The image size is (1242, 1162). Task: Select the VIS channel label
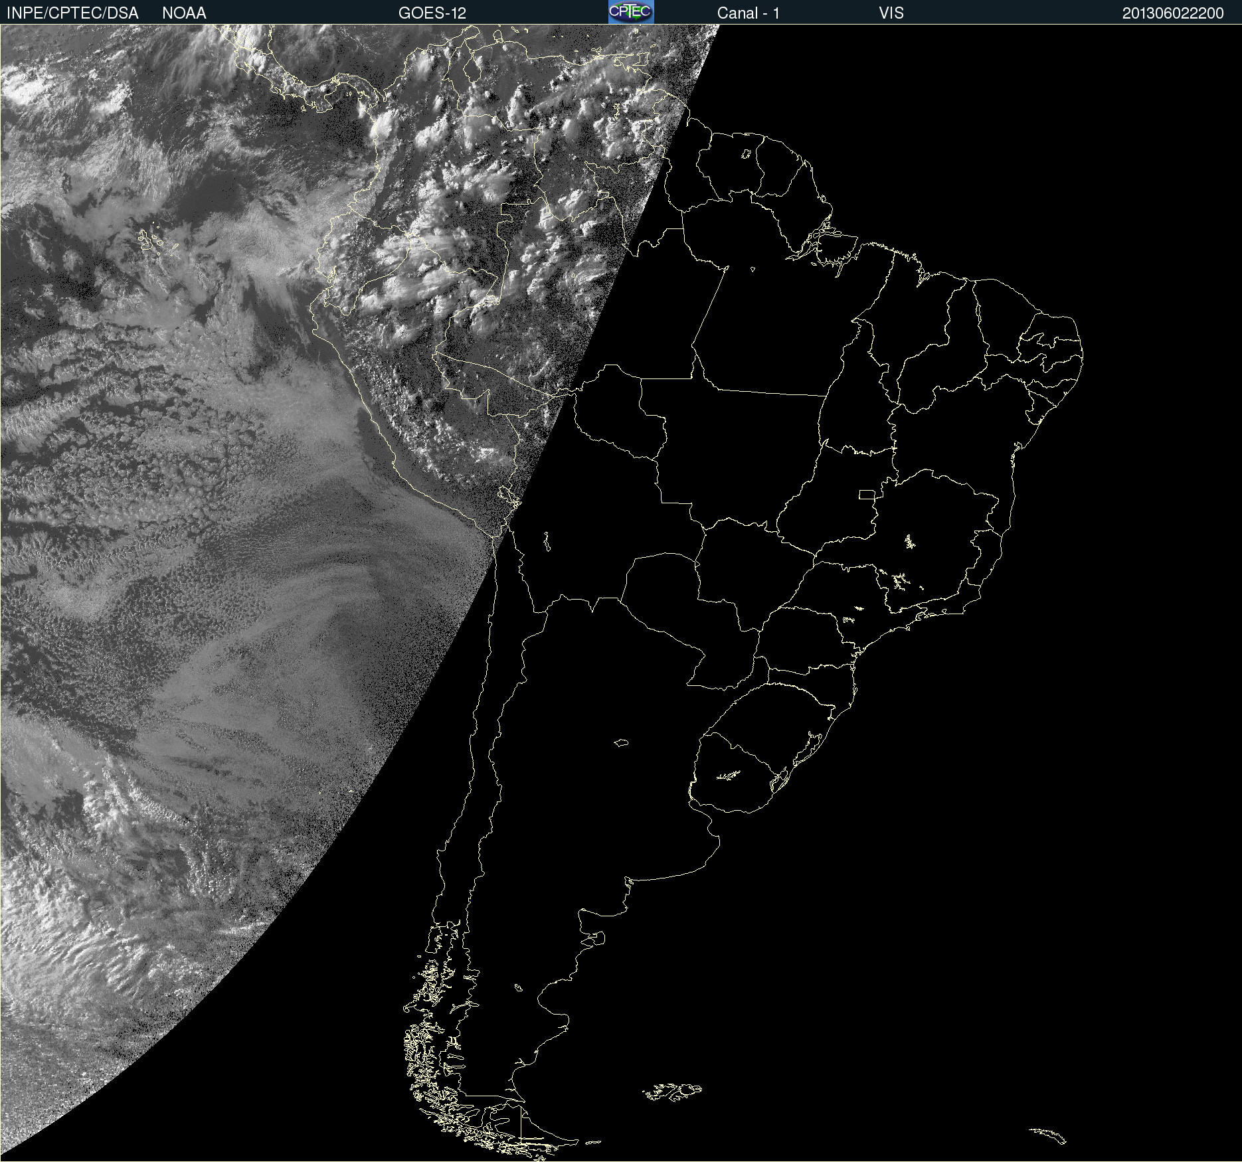[x=891, y=13]
